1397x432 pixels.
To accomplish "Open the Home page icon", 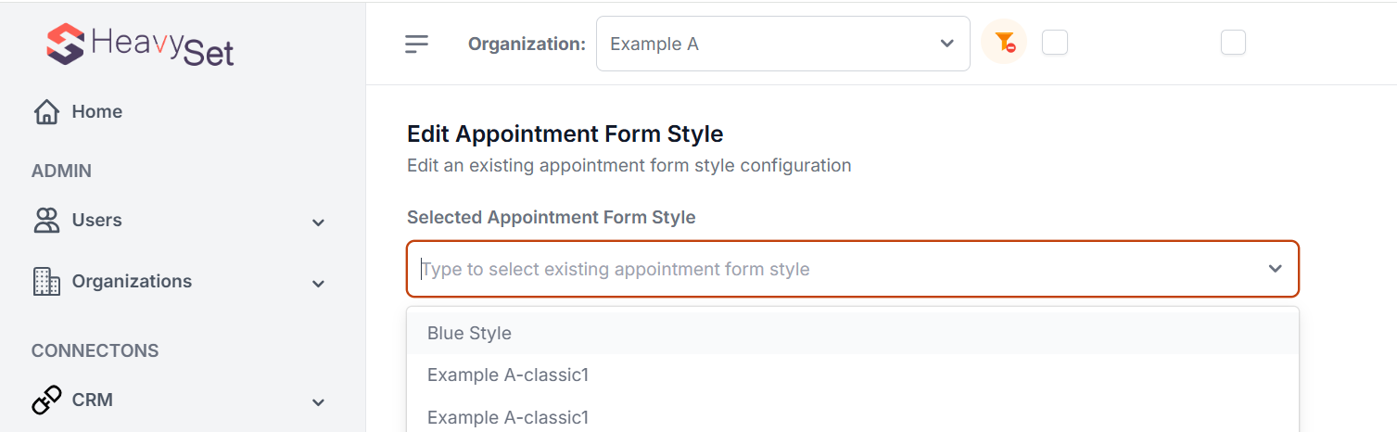I will pos(46,112).
